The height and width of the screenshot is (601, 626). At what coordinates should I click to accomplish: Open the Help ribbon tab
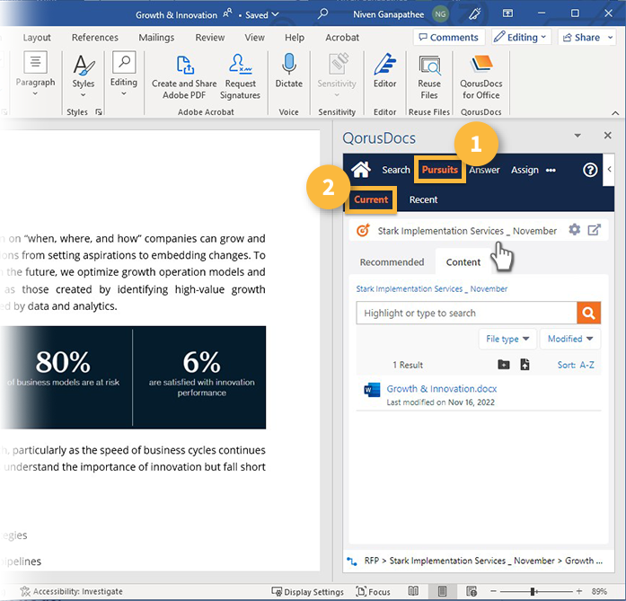[x=295, y=38]
